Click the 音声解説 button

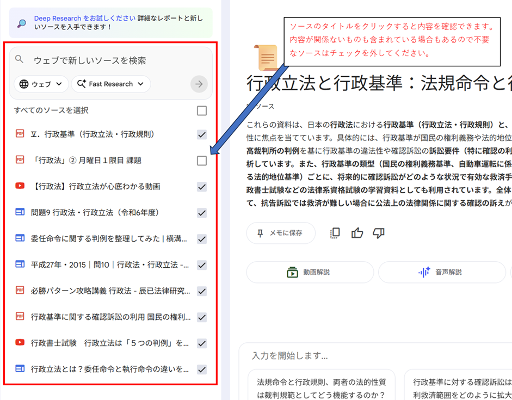coord(441,272)
